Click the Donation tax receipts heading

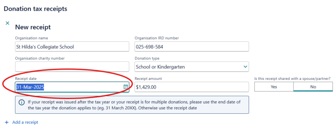pos(35,9)
